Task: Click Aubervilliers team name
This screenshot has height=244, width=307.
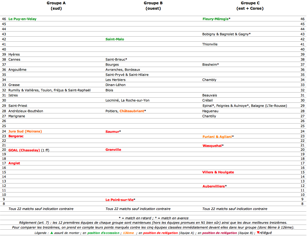Action: pos(214,186)
